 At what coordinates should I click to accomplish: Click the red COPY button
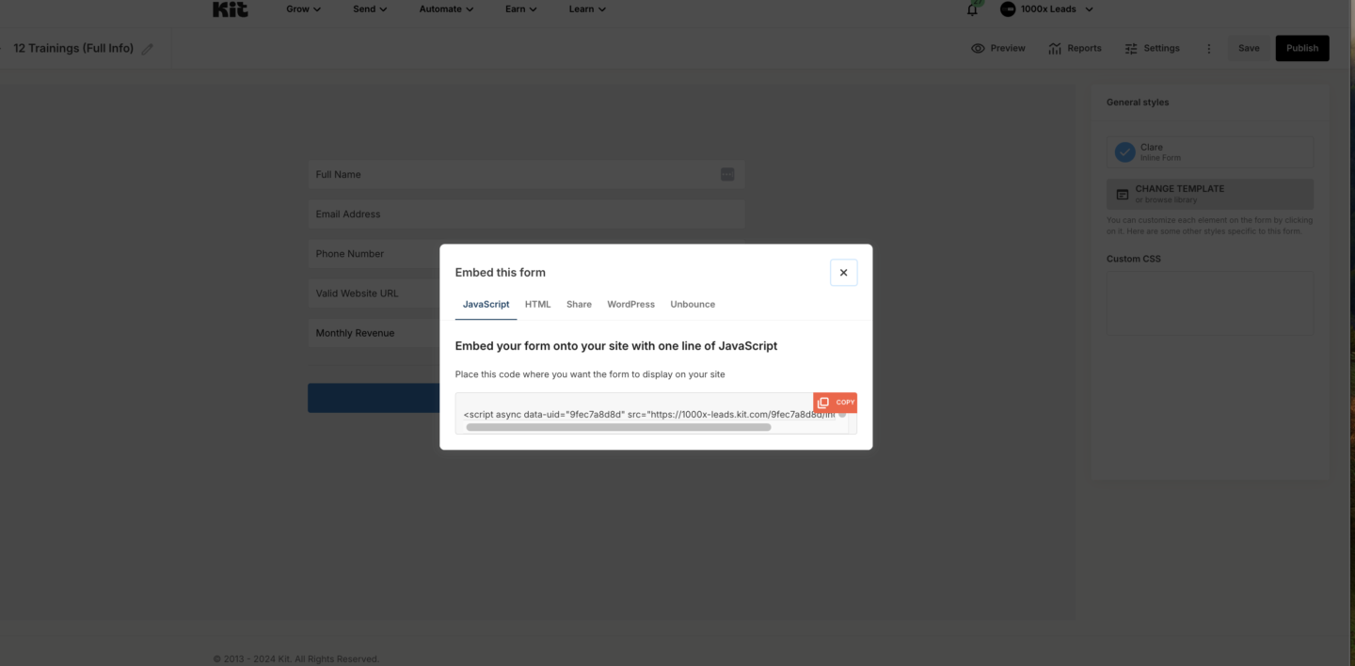(836, 403)
